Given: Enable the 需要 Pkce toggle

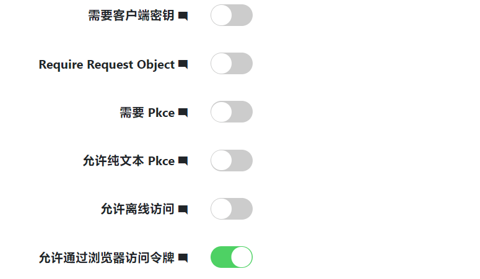Looking at the screenshot, I should (231, 112).
